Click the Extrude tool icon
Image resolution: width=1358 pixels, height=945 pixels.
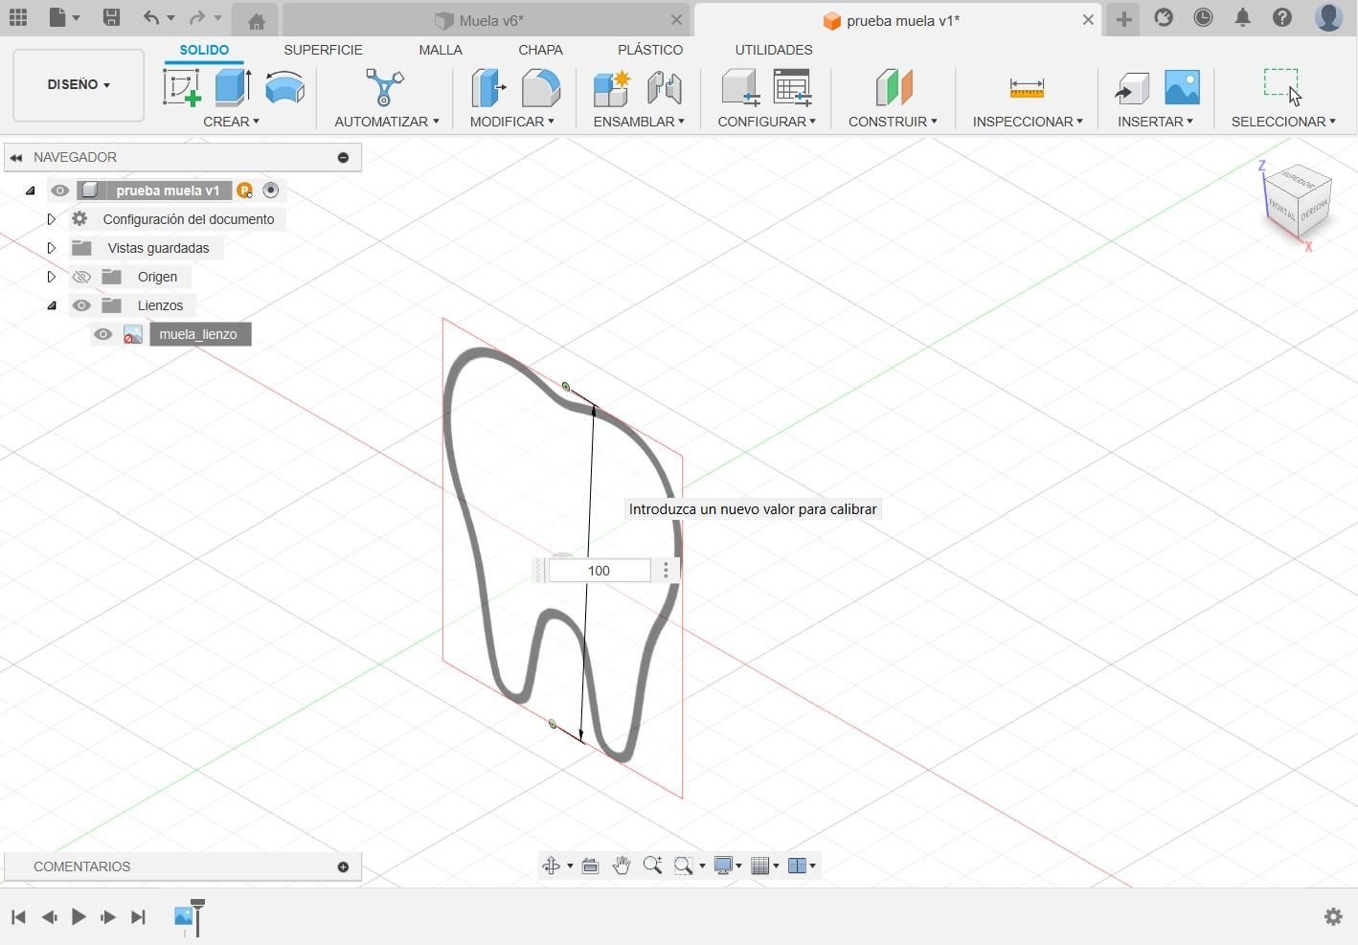click(x=233, y=87)
